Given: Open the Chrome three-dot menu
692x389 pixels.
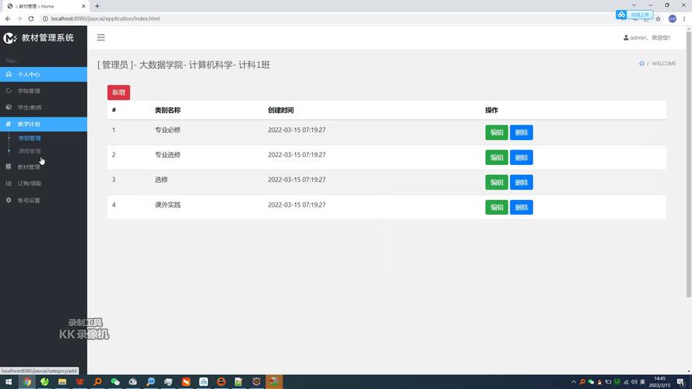Looking at the screenshot, I should click(x=684, y=19).
